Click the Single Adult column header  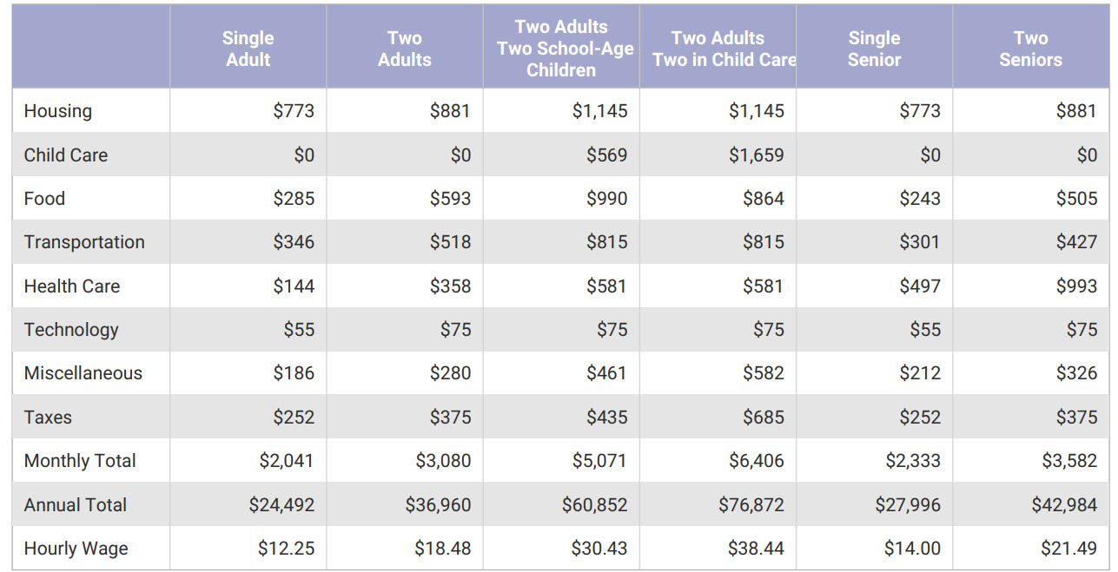[x=248, y=49]
